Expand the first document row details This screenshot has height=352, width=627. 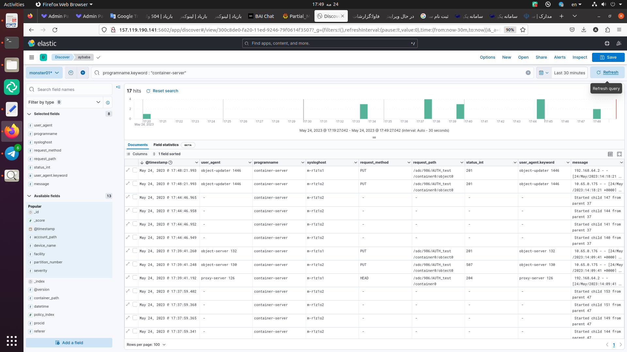click(x=128, y=170)
